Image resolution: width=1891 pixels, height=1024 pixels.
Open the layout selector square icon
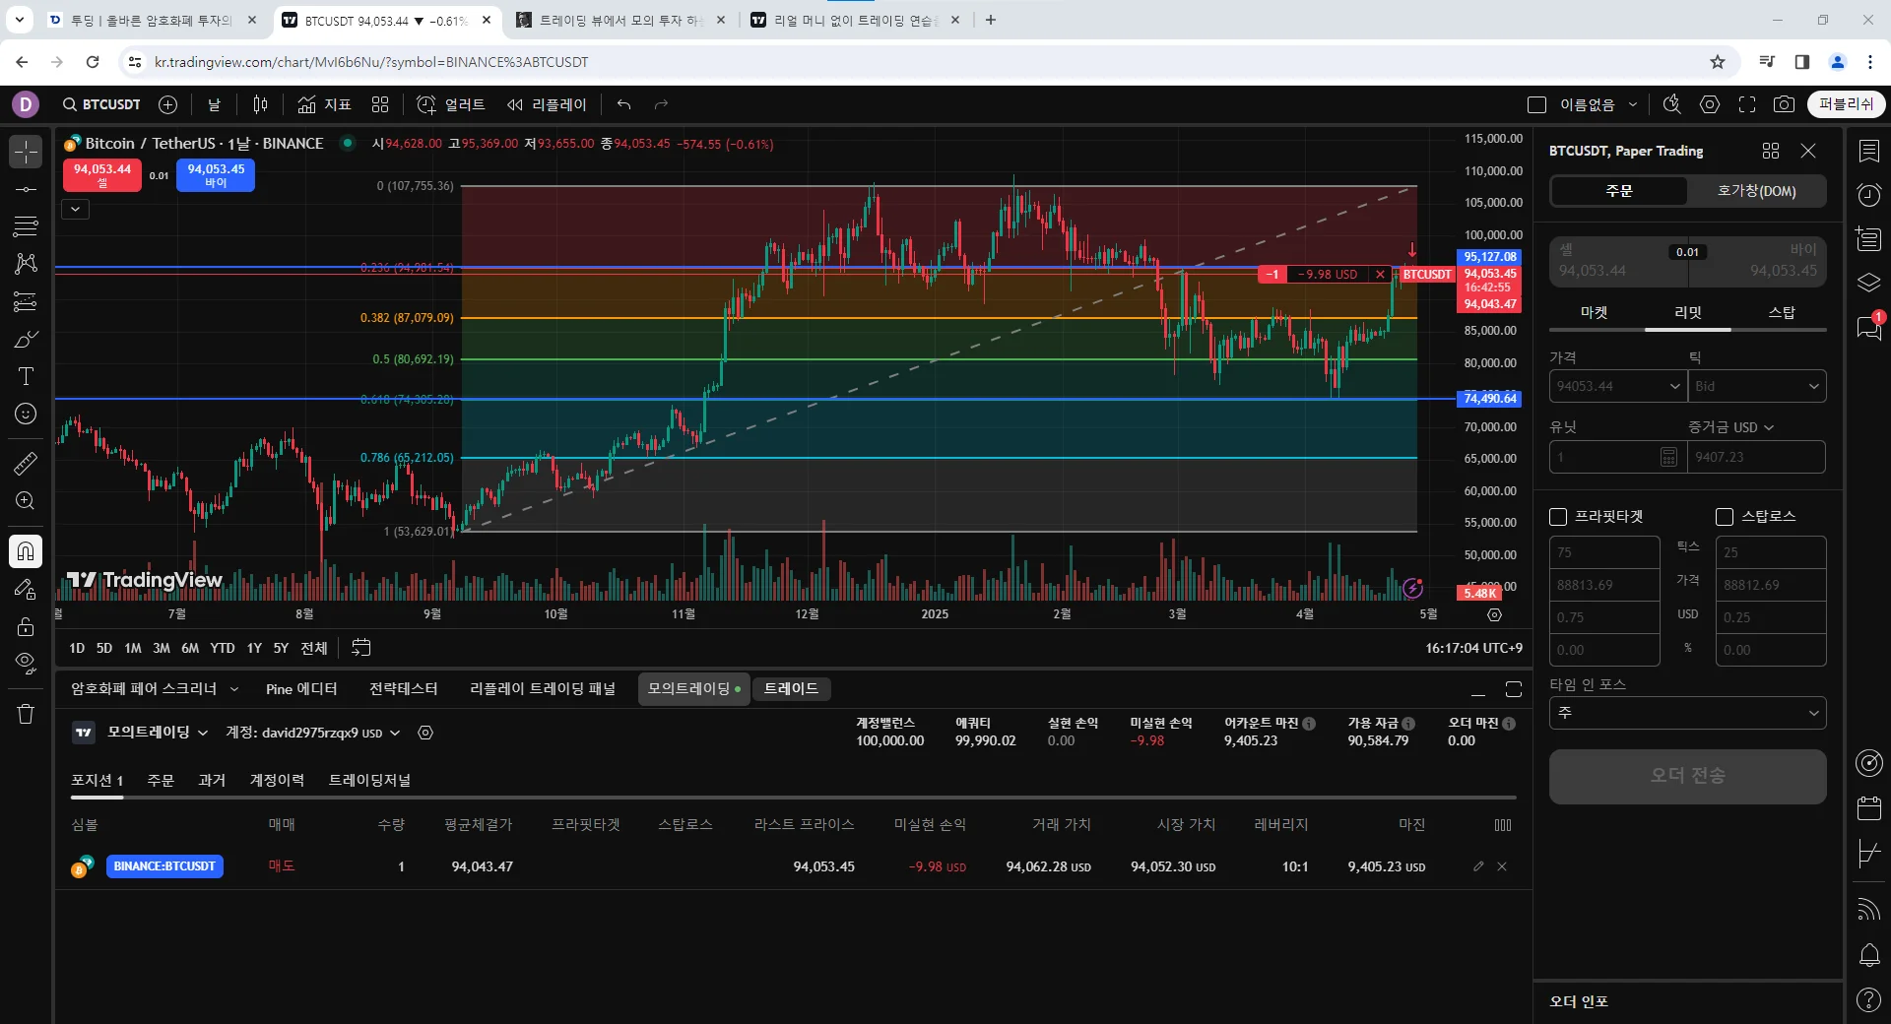pyautogui.click(x=1536, y=104)
